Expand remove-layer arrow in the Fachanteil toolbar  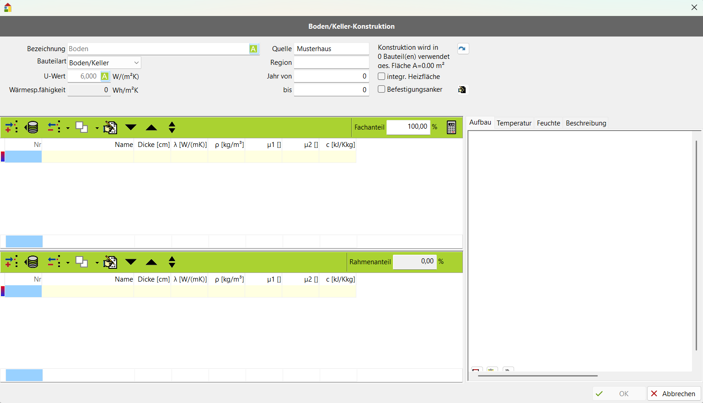[68, 128]
